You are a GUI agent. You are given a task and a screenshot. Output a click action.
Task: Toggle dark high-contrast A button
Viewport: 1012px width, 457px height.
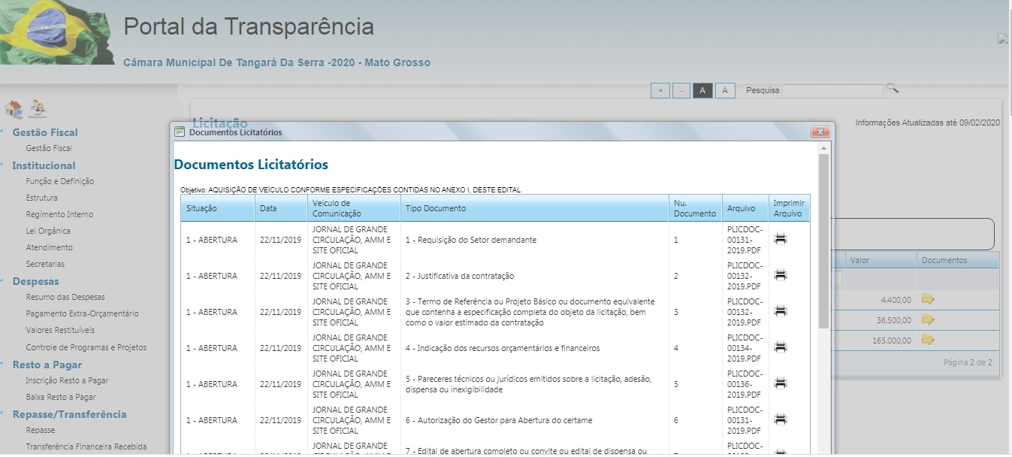702,91
